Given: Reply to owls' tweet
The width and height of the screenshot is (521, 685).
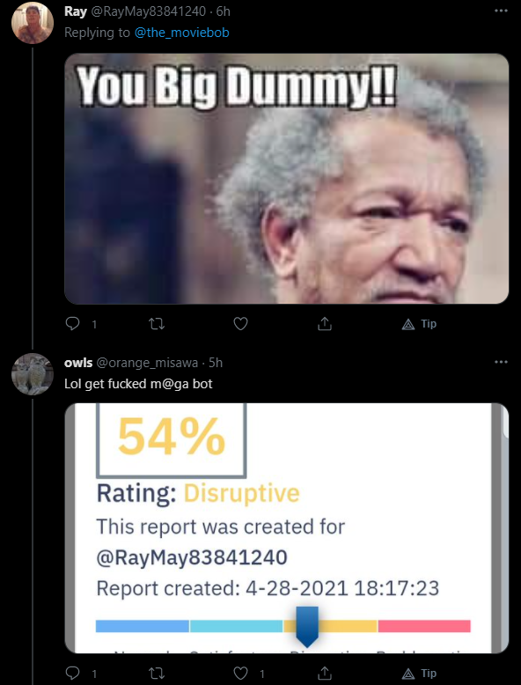Looking at the screenshot, I should click(x=72, y=674).
